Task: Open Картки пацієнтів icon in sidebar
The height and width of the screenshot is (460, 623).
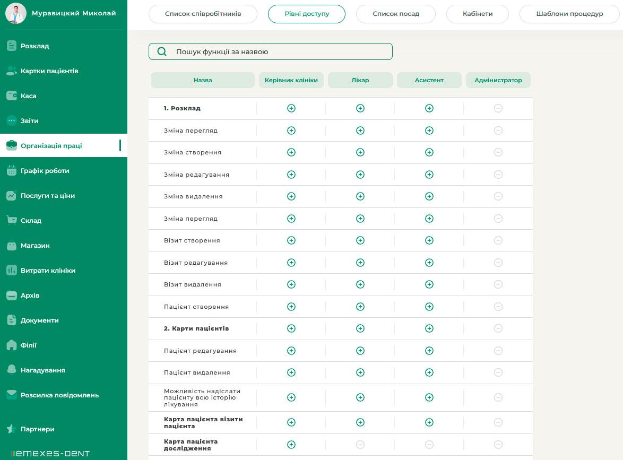Action: pyautogui.click(x=12, y=71)
